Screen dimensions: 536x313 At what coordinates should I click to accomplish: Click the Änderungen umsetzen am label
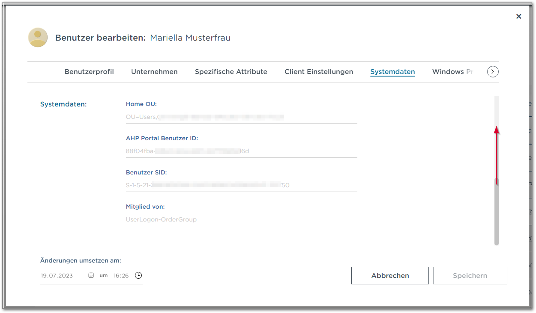point(81,260)
